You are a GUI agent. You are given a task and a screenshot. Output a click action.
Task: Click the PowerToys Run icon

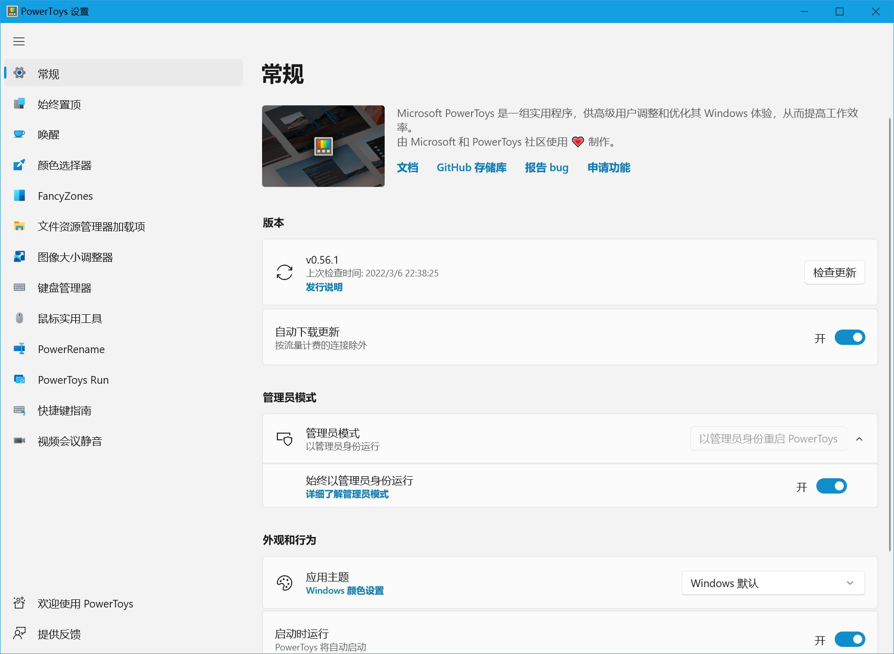19,380
